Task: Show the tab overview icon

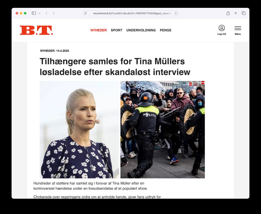Action: (244, 13)
